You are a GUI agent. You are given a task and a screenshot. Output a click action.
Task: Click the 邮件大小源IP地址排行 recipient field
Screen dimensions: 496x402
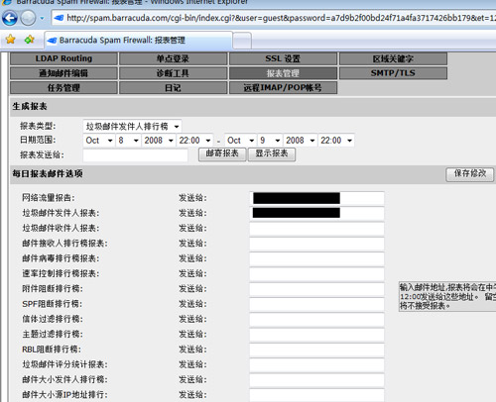click(316, 395)
